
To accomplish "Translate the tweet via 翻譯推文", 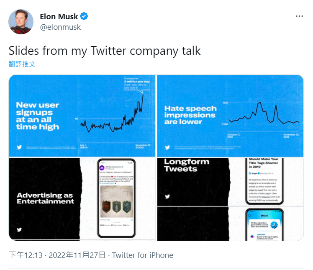I will [x=22, y=64].
